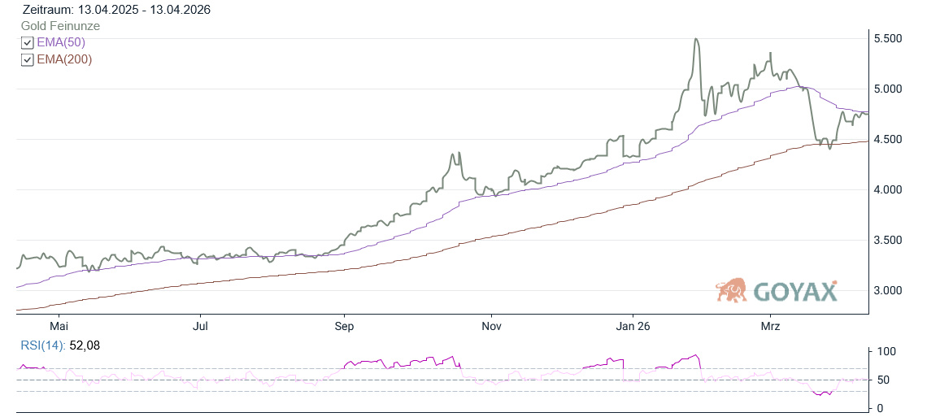Click the GOYAX bull logo icon
The image size is (927, 417).
coord(732,290)
